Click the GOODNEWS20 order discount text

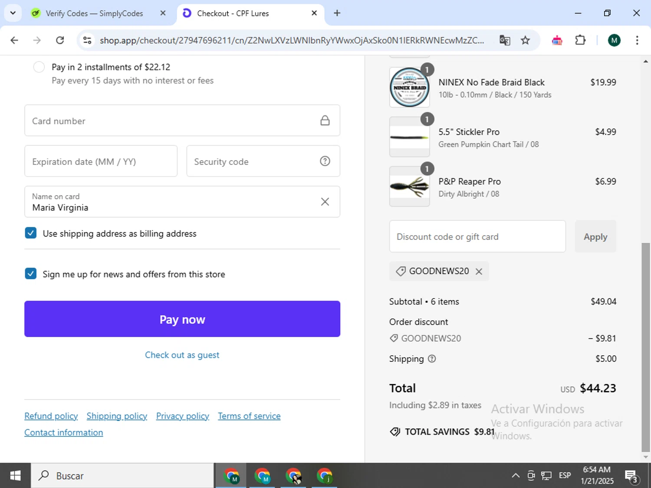pyautogui.click(x=431, y=338)
